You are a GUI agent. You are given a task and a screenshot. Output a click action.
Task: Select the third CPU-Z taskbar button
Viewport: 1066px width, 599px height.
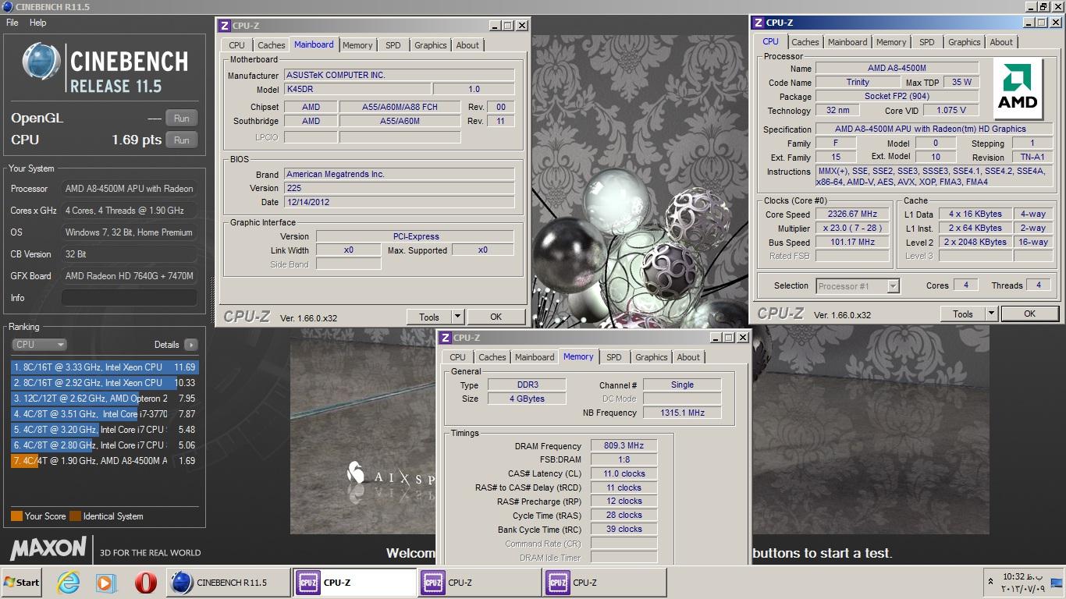[604, 583]
